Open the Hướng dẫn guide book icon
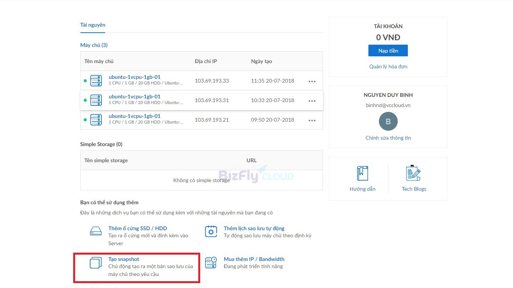The width and height of the screenshot is (513, 288). [362, 173]
